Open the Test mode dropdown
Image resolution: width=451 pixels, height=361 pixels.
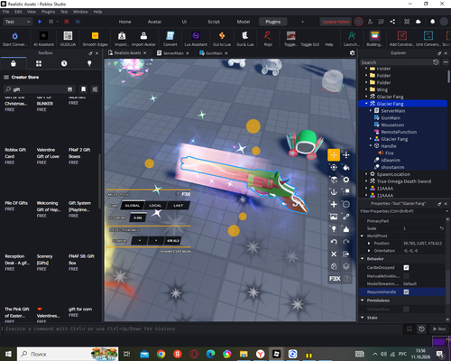point(17,22)
